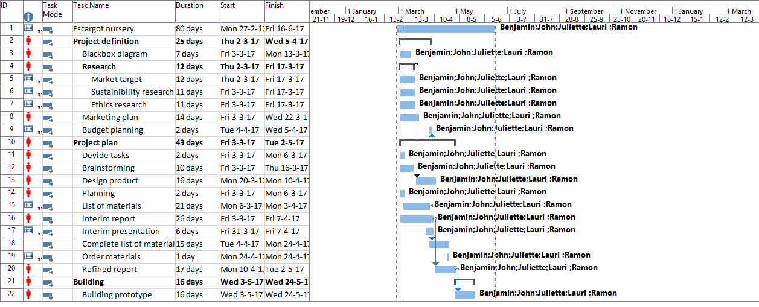Click the Start date cell for Refined report

point(242,270)
